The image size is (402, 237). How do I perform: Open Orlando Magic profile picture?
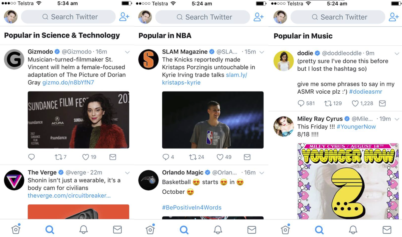click(148, 180)
